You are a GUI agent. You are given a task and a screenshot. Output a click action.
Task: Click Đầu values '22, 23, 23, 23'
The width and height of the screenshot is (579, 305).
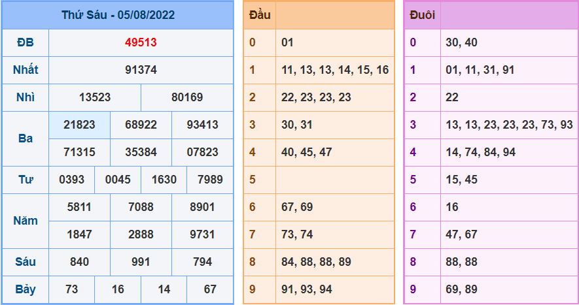click(x=316, y=97)
